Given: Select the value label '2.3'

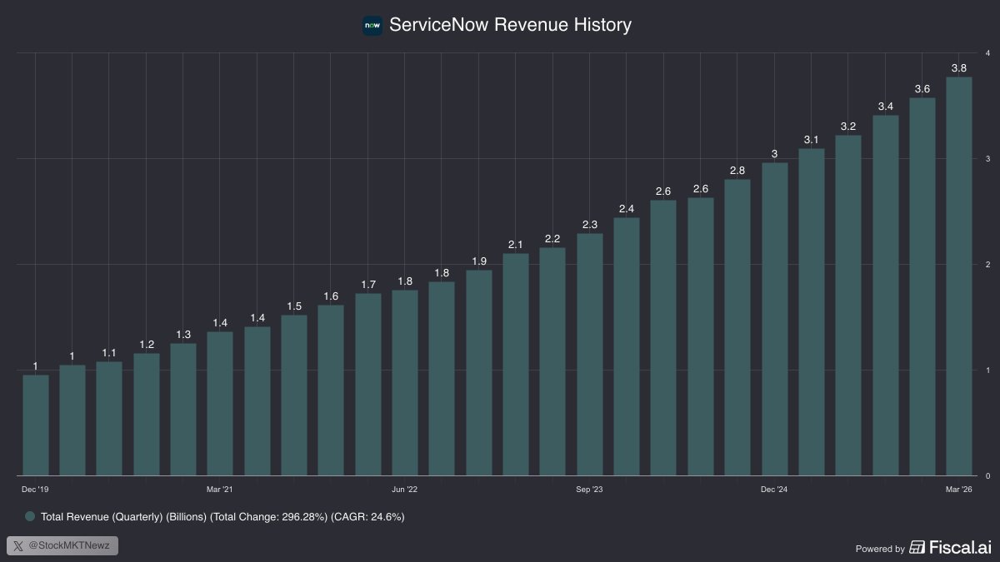Looking at the screenshot, I should (590, 224).
